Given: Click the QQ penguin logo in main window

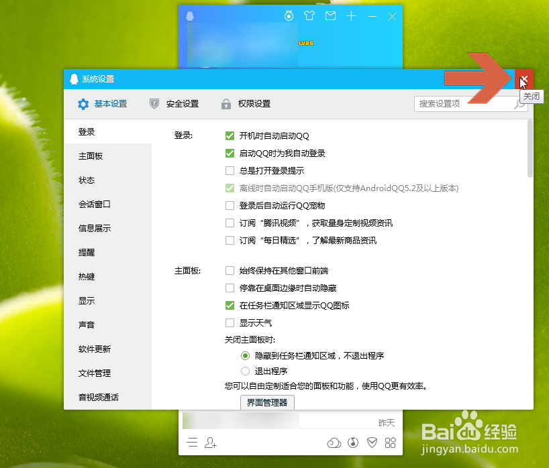Looking at the screenshot, I should point(190,16).
